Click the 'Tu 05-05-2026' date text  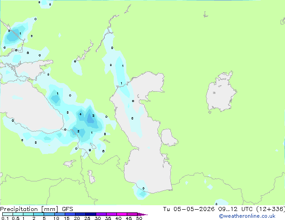(189, 209)
